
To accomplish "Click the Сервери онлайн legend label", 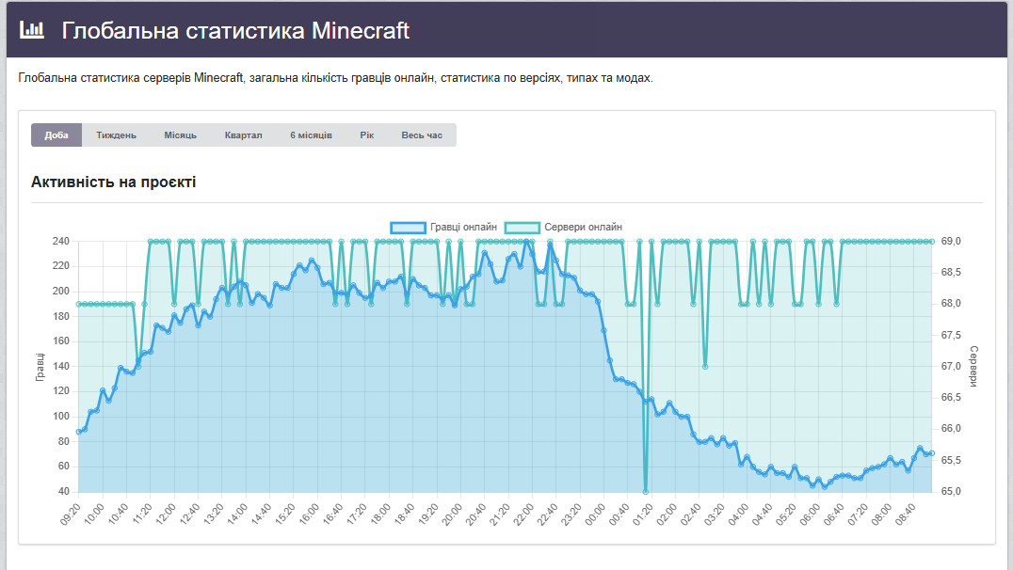I will 584,228.
